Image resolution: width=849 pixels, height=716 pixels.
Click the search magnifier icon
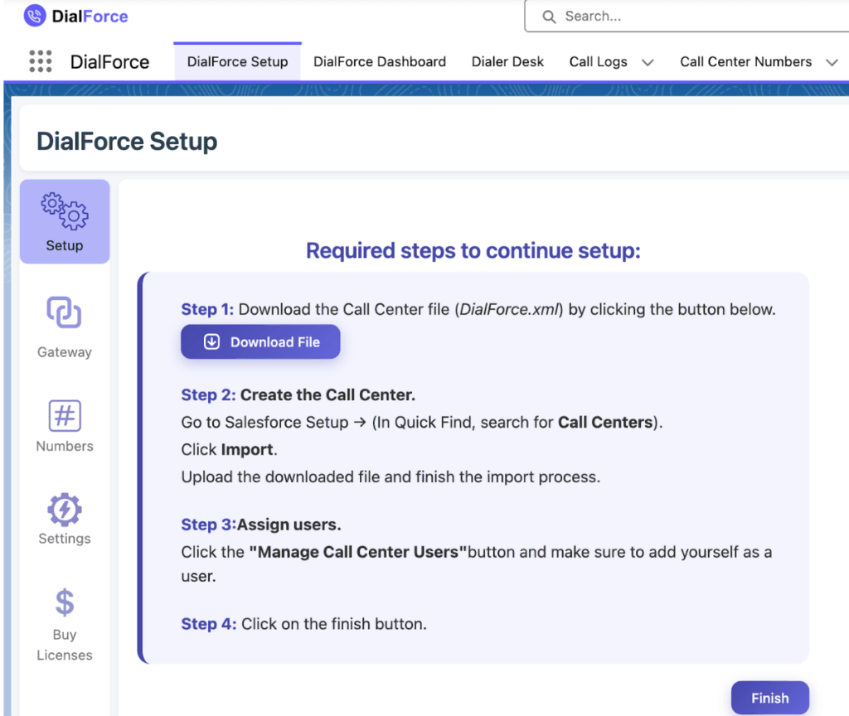[x=549, y=17]
